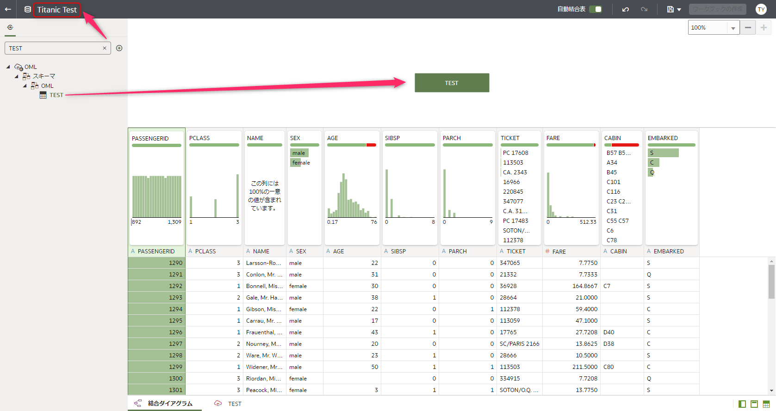Open the 100% zoom dropdown
Viewport: 776px width, 411px height.
click(733, 28)
